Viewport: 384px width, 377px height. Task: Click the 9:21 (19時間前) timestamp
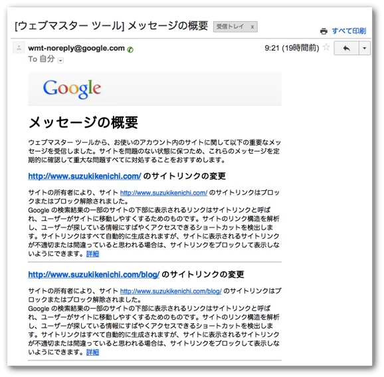[x=292, y=48]
